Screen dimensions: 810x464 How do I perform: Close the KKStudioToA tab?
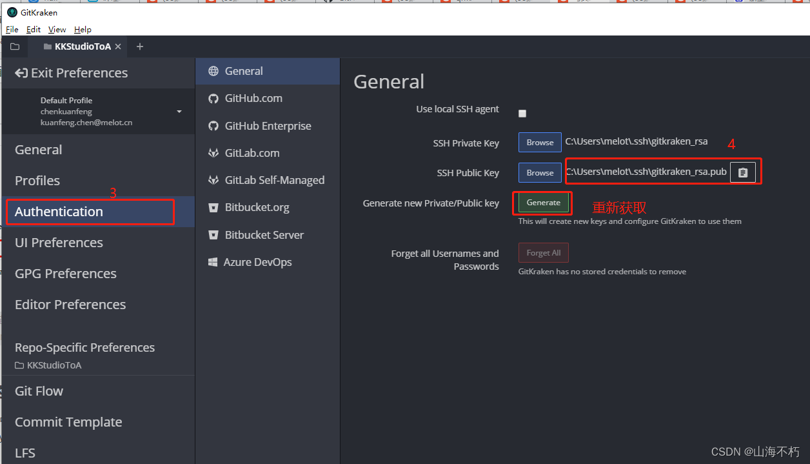[117, 46]
